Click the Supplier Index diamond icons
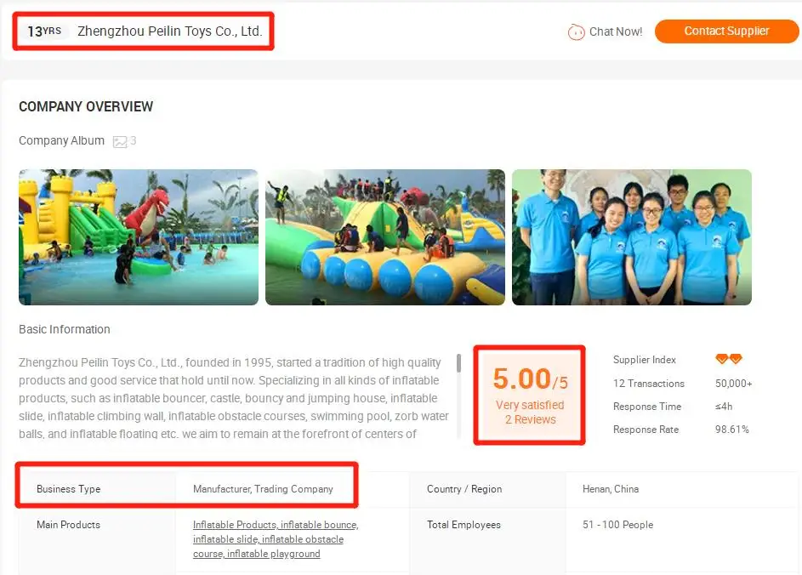This screenshot has height=575, width=802. click(728, 359)
